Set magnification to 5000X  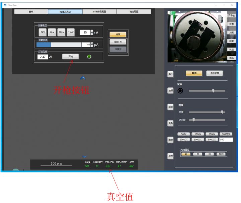212,134
